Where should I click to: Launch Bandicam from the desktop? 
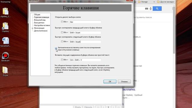coord(5,57)
